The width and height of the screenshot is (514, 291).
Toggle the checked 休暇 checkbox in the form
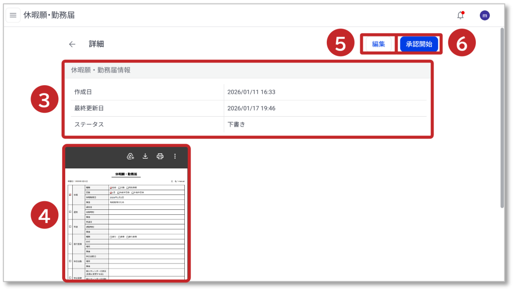(70, 195)
